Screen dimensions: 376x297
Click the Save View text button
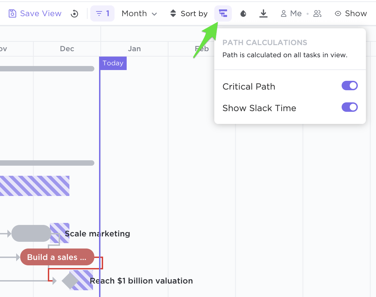point(41,13)
